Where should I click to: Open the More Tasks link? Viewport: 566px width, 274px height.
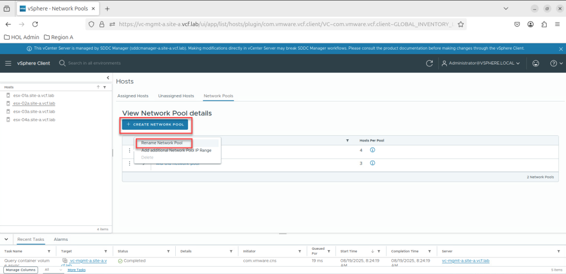(76, 270)
